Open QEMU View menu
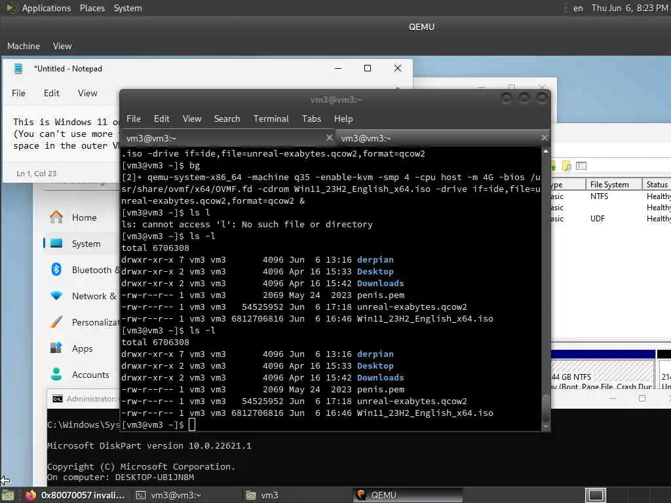This screenshot has width=671, height=503. pos(62,46)
